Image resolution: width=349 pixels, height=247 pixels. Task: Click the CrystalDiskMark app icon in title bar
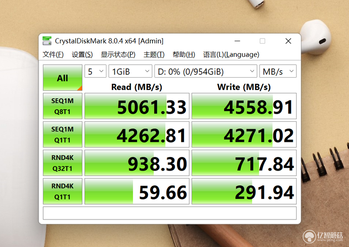[47, 41]
